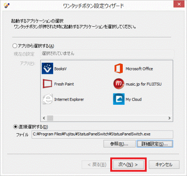187x176 pixels.
Task: Select the BooksV app icon
Action: pyautogui.click(x=47, y=68)
